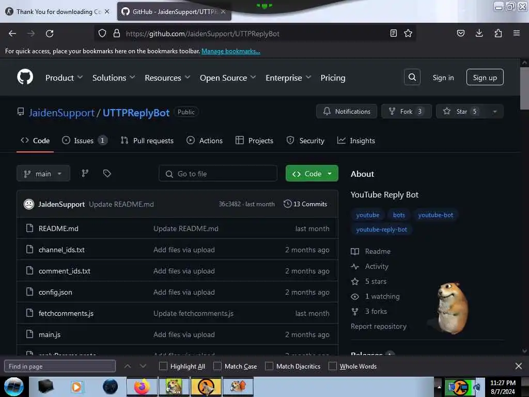The width and height of the screenshot is (529, 397).
Task: Open Firefox extensions puzzle icon
Action: point(498,33)
